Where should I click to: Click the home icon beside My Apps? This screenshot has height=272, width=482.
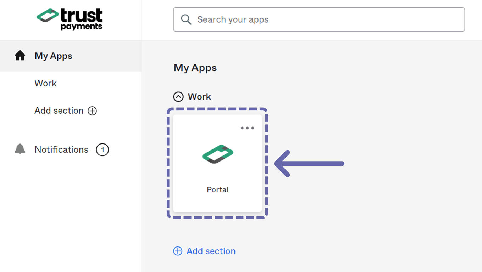[x=20, y=56]
